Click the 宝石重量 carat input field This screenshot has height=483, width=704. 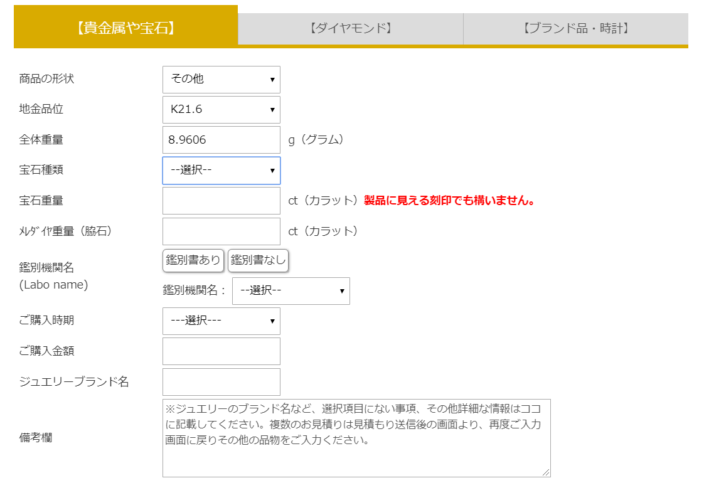tap(221, 201)
